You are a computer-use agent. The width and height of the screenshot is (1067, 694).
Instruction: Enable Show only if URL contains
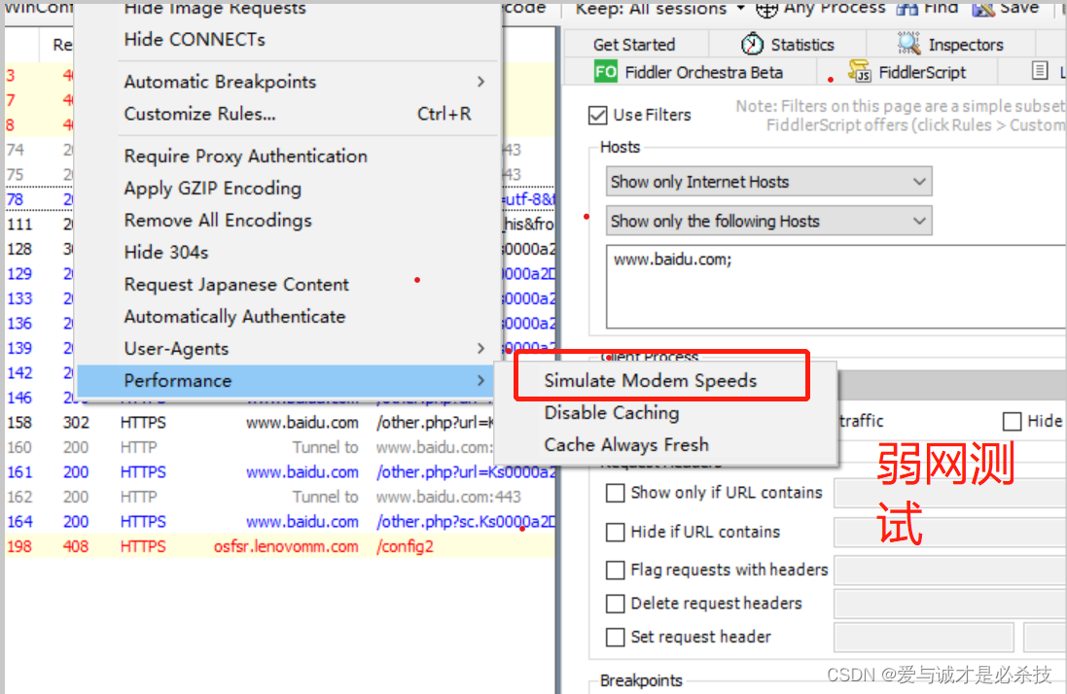(x=615, y=493)
